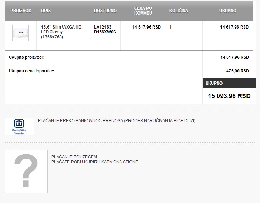Click the Ukupno column header in the table
Screen dimensions: 260x203
coord(228,11)
